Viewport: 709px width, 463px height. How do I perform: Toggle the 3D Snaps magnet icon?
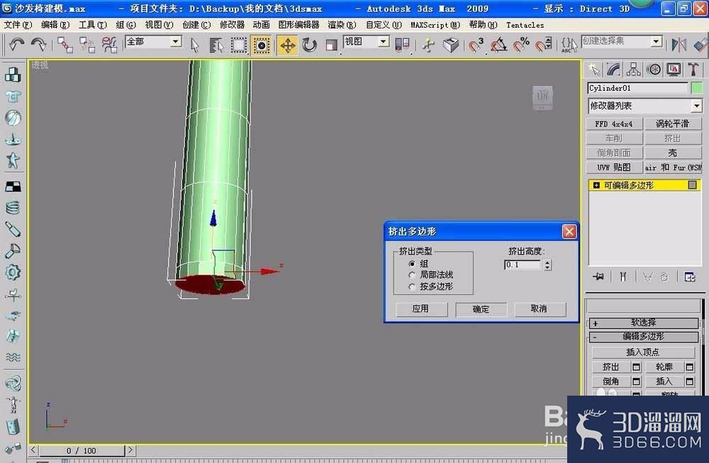(476, 45)
